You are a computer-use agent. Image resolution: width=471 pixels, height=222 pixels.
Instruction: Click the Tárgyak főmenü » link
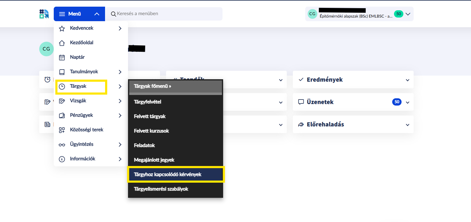point(152,86)
